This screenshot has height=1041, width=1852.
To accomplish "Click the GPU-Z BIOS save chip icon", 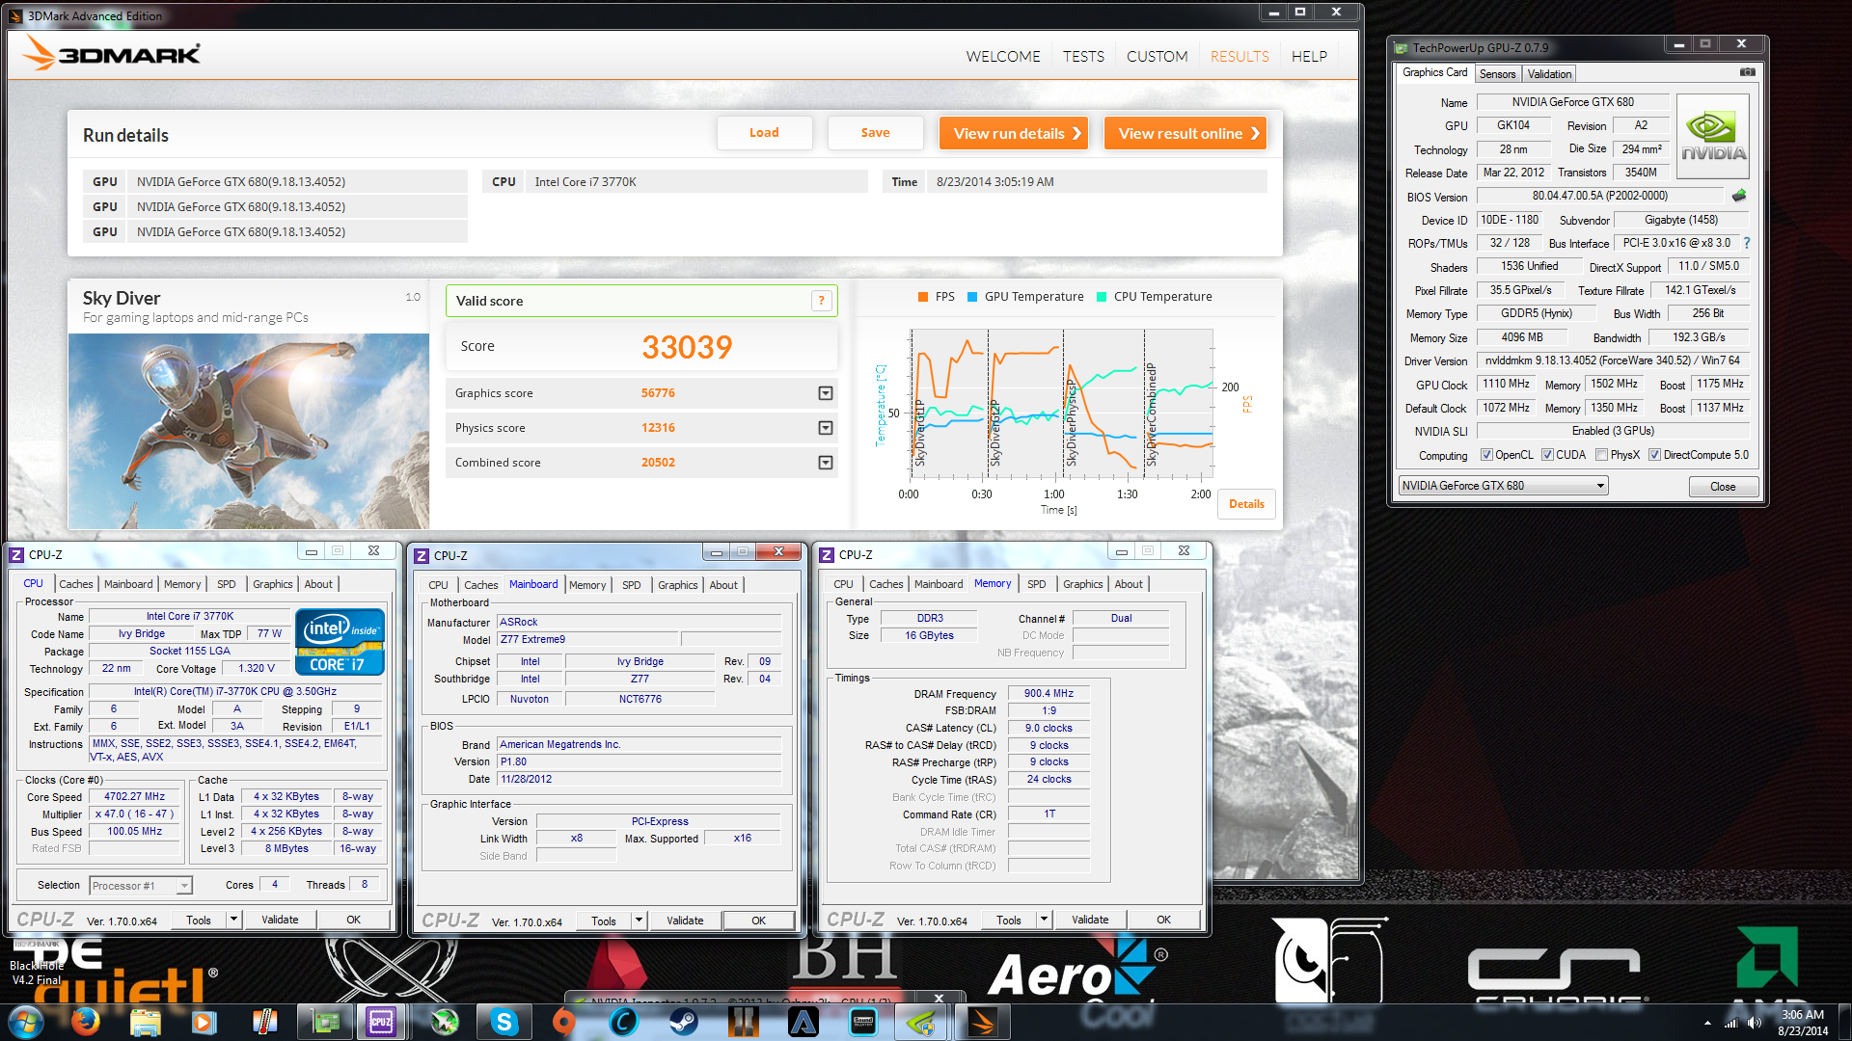I will [1739, 197].
